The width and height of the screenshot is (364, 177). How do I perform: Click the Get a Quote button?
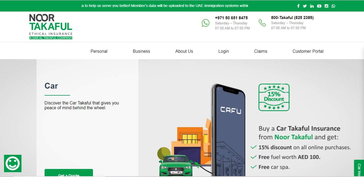point(69,173)
